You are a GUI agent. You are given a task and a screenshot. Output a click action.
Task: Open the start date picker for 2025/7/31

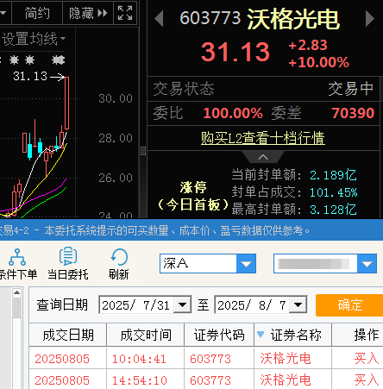183,304
